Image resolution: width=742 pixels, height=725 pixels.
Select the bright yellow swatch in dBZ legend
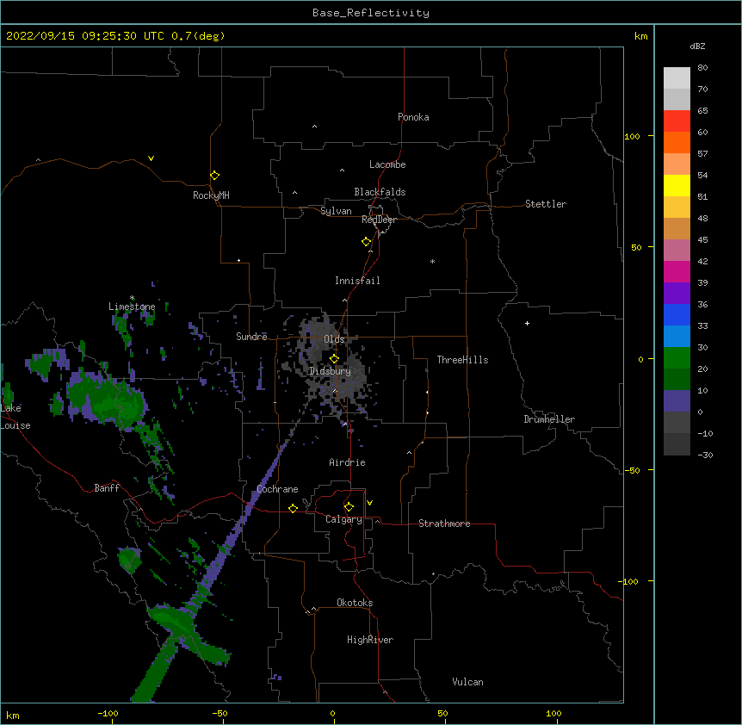click(x=677, y=185)
